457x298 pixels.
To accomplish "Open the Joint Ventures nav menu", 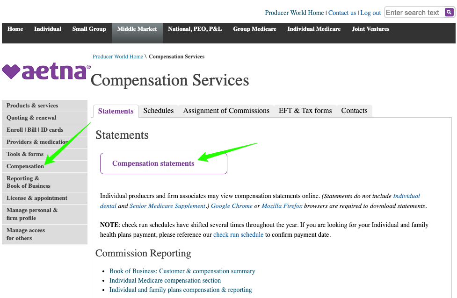I will click(x=370, y=29).
